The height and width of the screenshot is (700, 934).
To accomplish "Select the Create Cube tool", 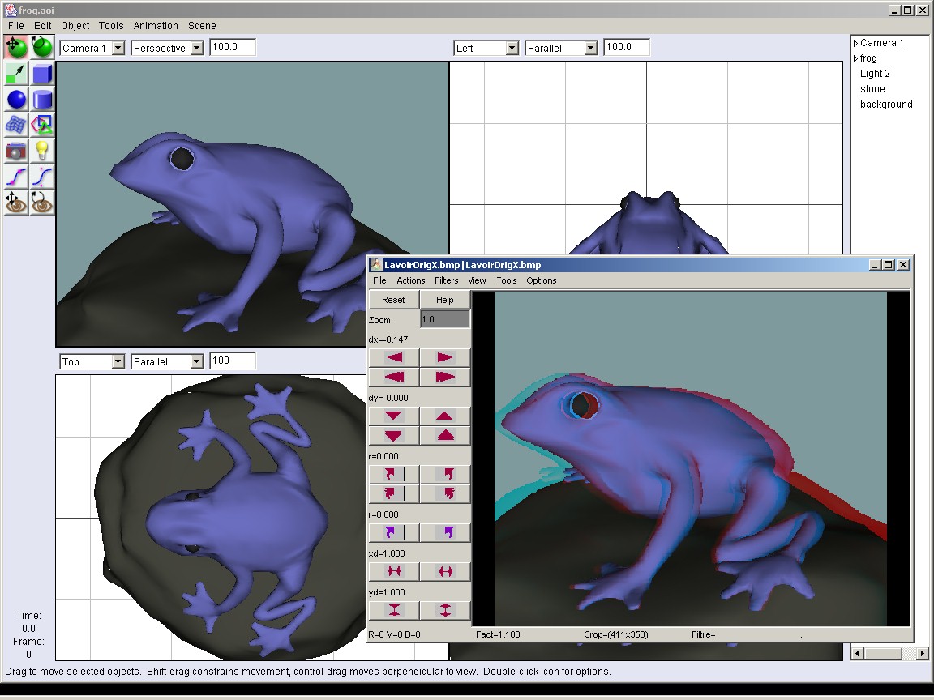I will 42,73.
